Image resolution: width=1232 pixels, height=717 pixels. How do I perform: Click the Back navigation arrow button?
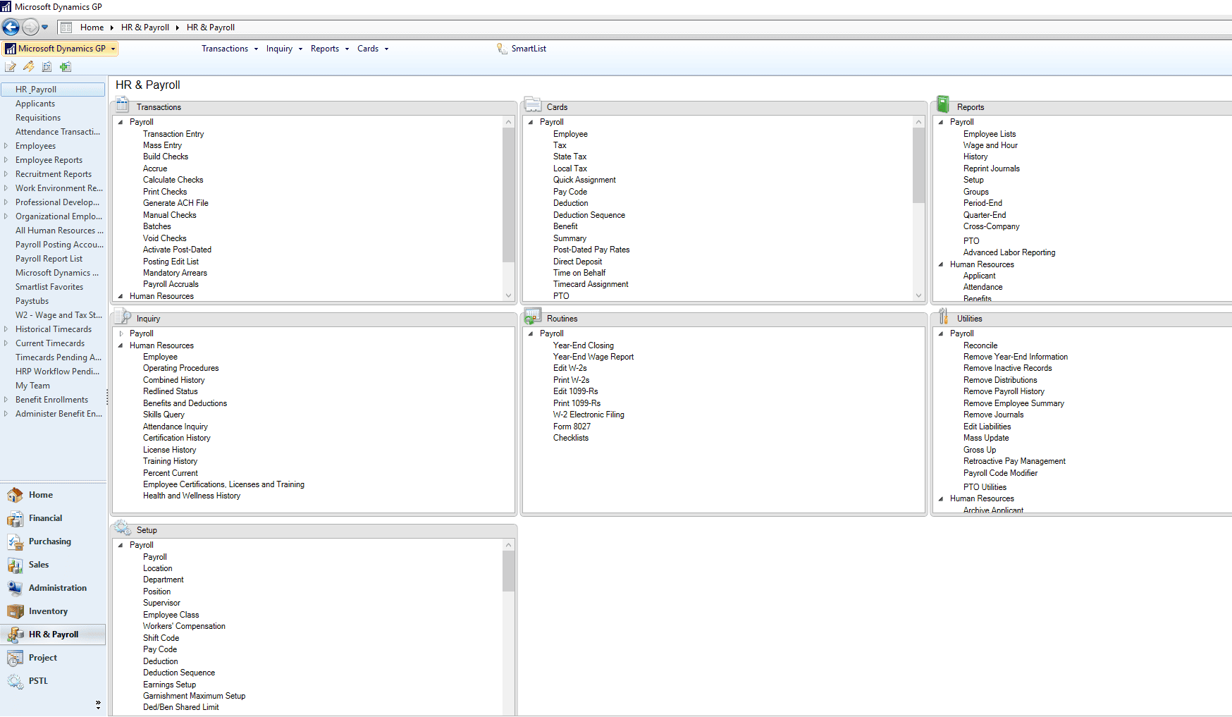coord(11,27)
